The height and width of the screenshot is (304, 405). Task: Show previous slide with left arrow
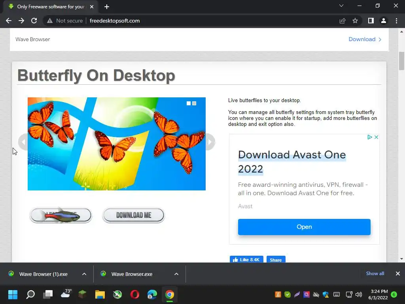[x=23, y=142]
